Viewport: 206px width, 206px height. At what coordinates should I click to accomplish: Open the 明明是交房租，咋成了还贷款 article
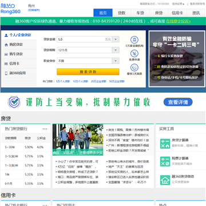point(78,172)
